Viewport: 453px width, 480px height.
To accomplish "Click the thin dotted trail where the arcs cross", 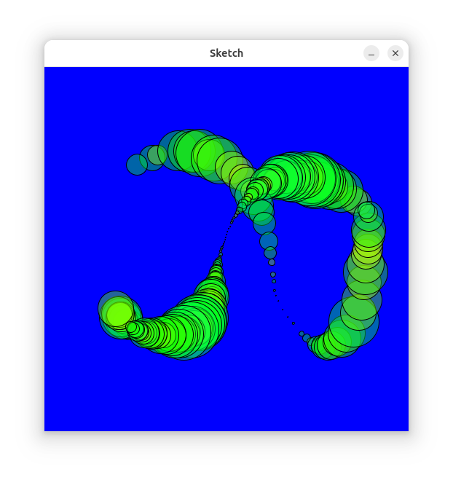I will (x=232, y=221).
